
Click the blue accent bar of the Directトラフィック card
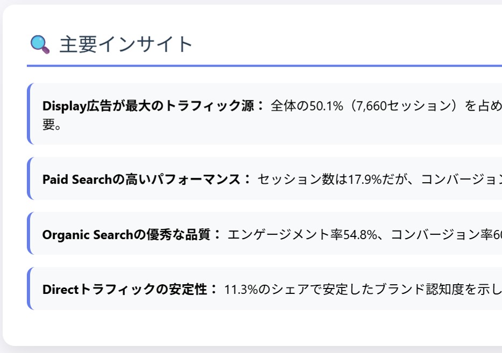(x=29, y=289)
